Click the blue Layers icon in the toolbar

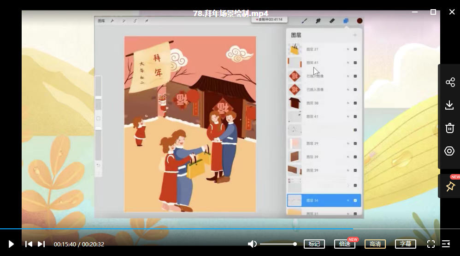(x=346, y=21)
